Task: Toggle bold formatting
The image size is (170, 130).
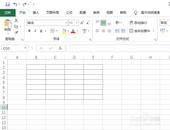Action: tap(29, 31)
